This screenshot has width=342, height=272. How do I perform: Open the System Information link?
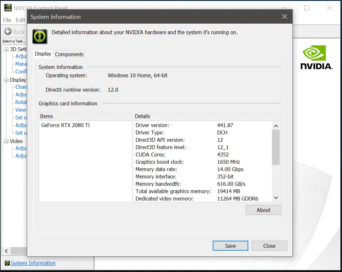point(33,263)
